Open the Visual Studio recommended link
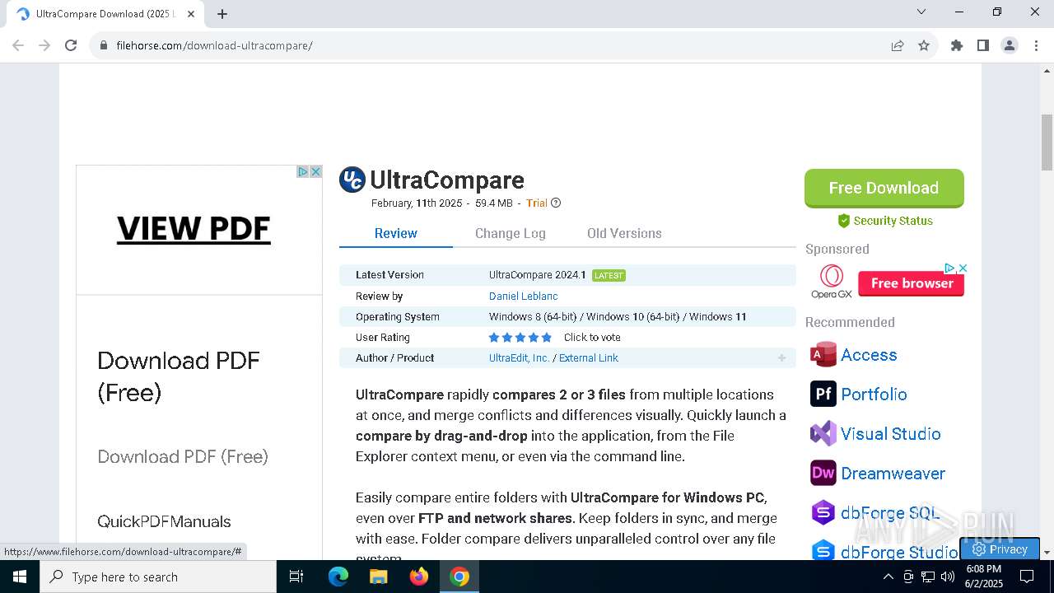The image size is (1054, 593). (x=890, y=434)
